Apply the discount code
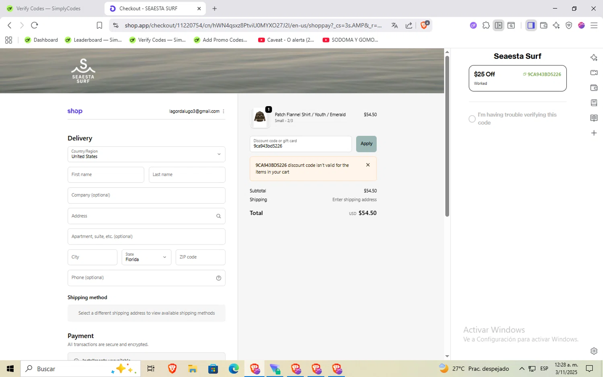The width and height of the screenshot is (603, 377). 366,144
